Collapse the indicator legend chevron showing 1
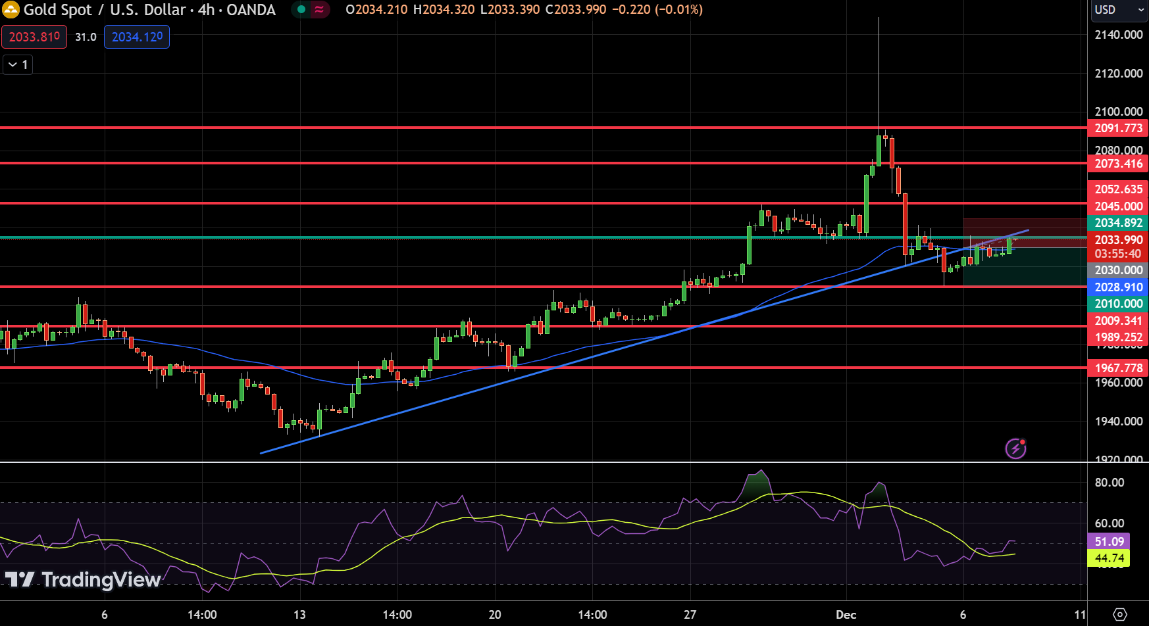The image size is (1149, 626). tap(18, 64)
